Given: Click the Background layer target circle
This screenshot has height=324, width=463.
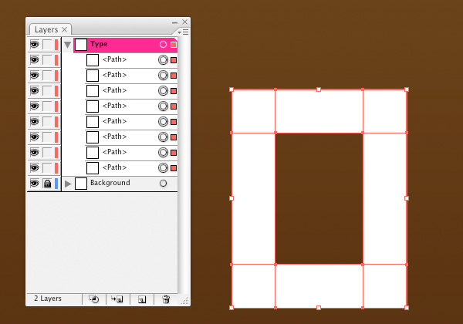Looking at the screenshot, I should (163, 184).
